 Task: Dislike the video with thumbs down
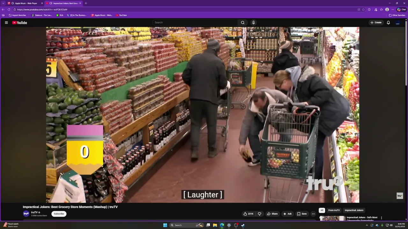[259, 214]
